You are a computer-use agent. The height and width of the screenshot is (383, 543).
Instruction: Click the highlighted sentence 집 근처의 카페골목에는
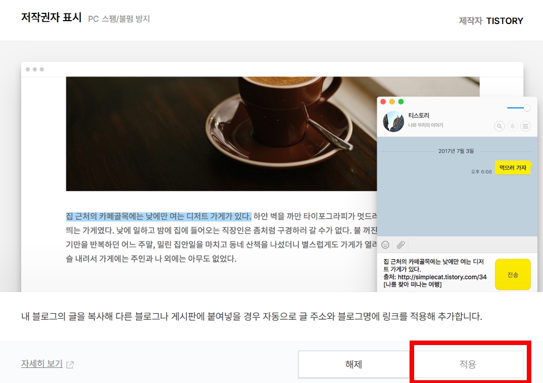coord(158,216)
